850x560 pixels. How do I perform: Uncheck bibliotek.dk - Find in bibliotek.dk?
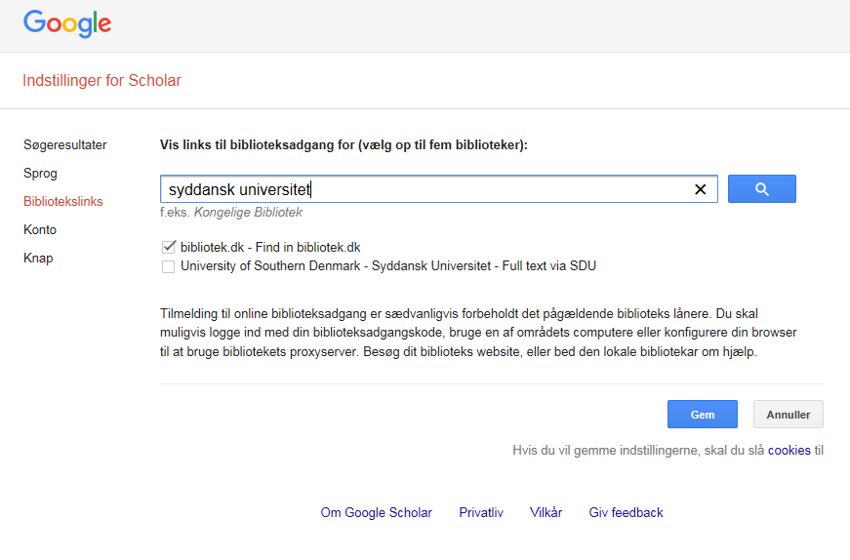(x=169, y=247)
